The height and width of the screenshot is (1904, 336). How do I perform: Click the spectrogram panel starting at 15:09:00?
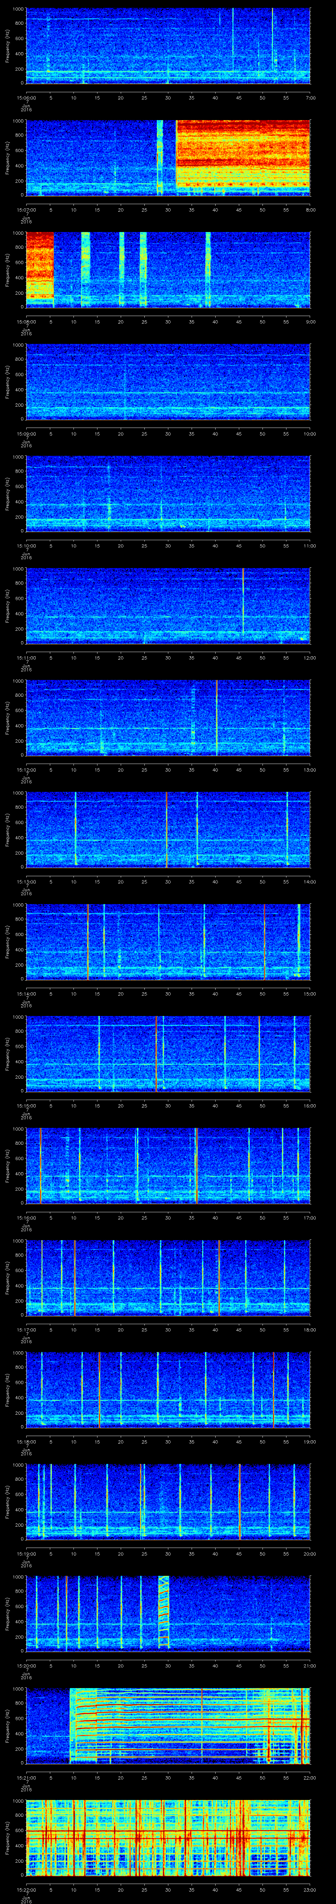pos(168,381)
